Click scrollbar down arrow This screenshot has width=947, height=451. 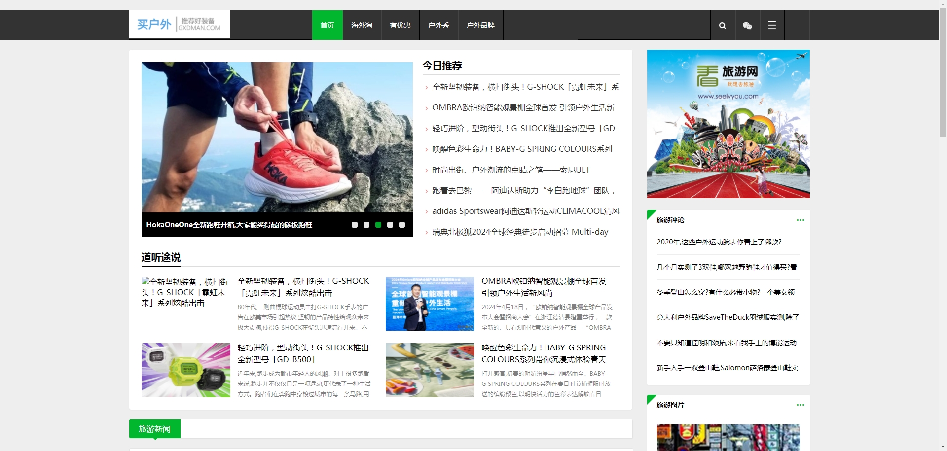pyautogui.click(x=943, y=447)
